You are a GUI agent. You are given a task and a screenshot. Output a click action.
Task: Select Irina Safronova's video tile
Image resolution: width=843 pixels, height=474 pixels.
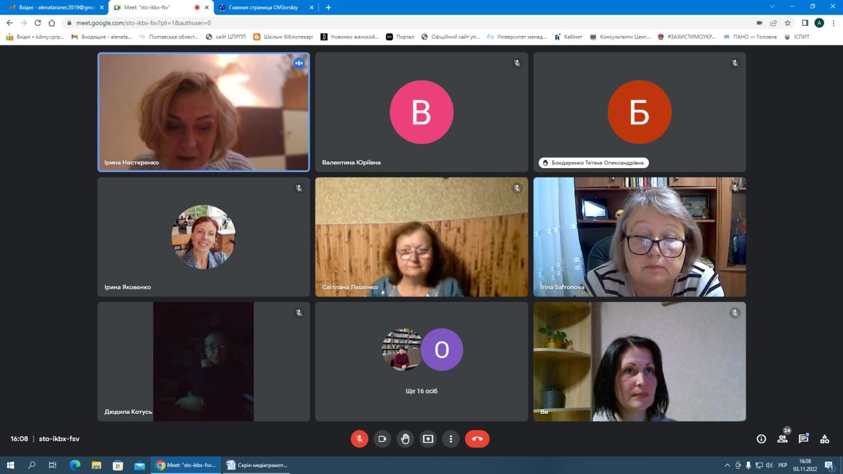click(x=639, y=237)
